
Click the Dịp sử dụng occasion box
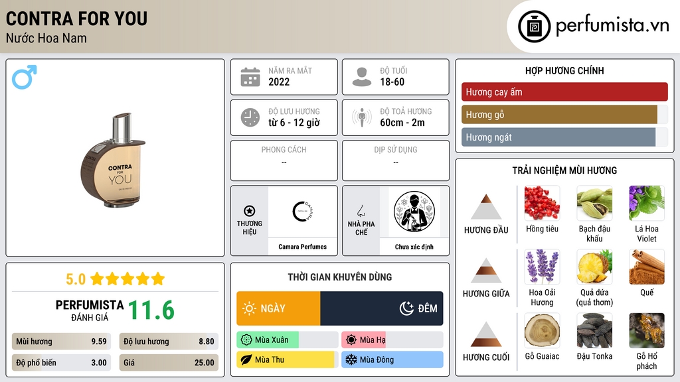[x=396, y=160]
